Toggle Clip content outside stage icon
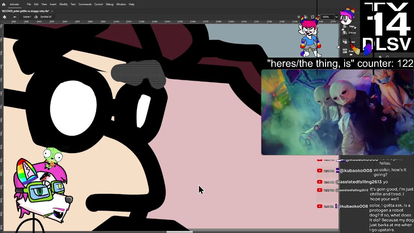 pos(312,17)
